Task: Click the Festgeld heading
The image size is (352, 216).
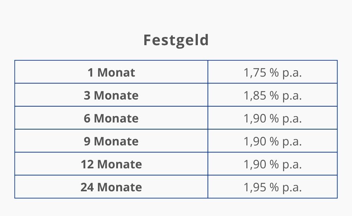Action: (x=176, y=40)
